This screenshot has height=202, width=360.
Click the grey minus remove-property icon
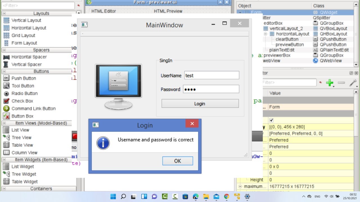click(341, 82)
